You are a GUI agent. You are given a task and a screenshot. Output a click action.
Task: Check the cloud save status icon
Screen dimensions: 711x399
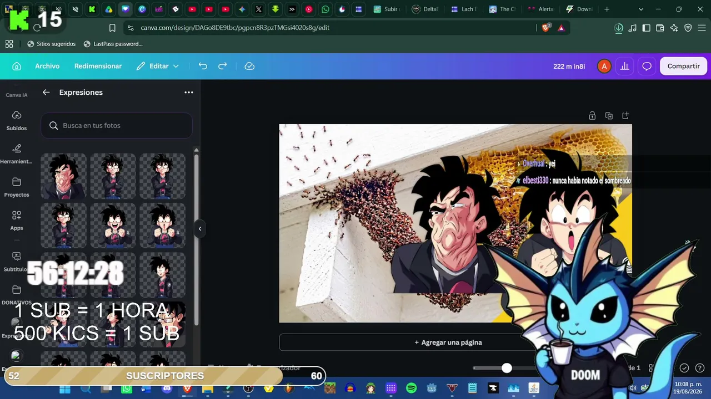(249, 66)
